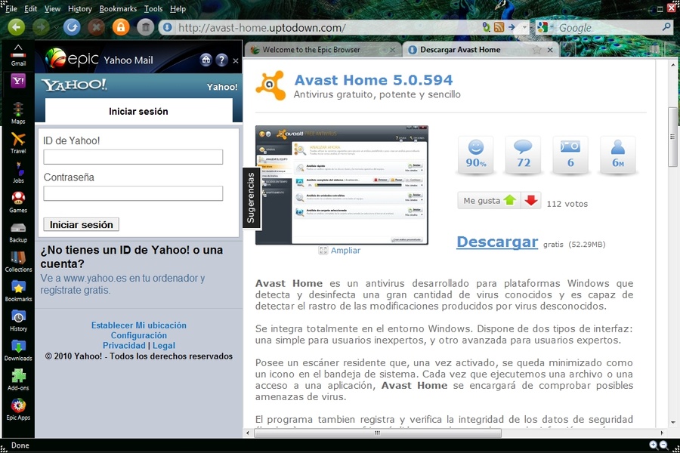
Task: Open the Bookmarks menu
Action: [x=117, y=9]
